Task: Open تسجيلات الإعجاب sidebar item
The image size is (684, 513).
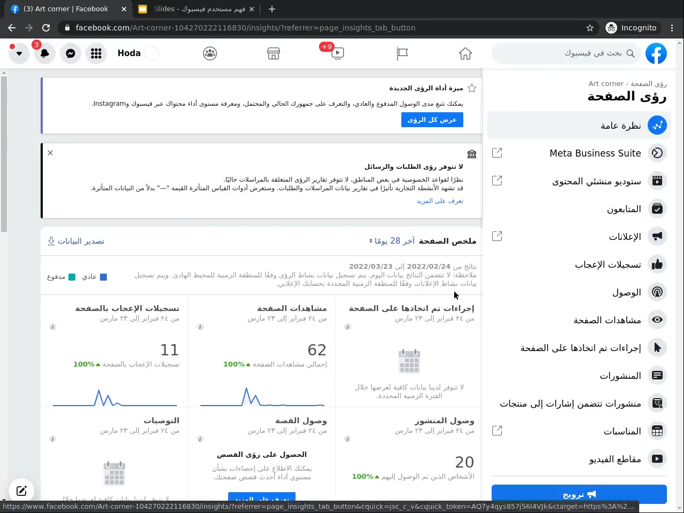Action: (579, 265)
